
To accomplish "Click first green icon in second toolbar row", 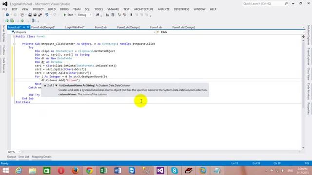I will coord(7,20).
